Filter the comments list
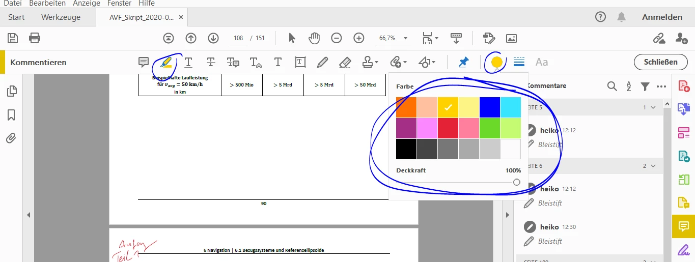This screenshot has width=695, height=262. (x=645, y=86)
